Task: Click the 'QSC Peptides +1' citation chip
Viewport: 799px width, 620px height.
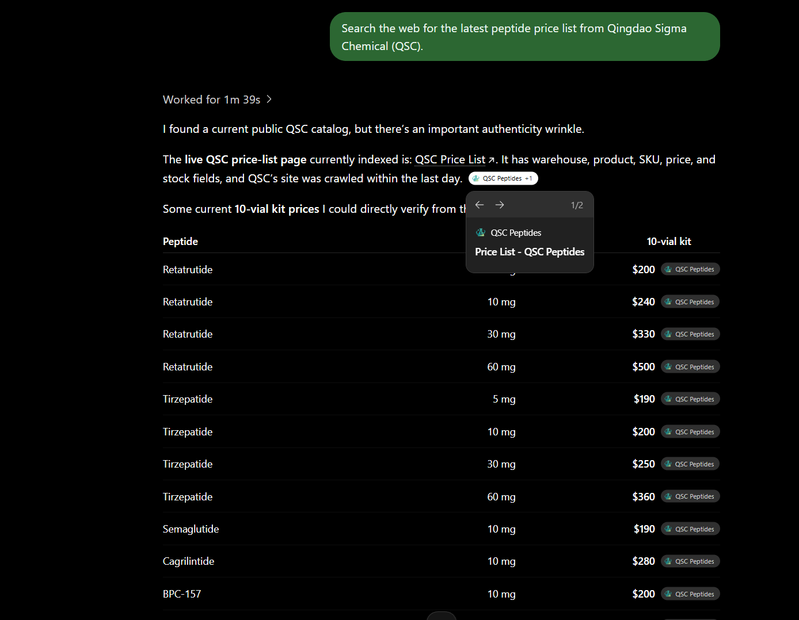Action: tap(503, 178)
